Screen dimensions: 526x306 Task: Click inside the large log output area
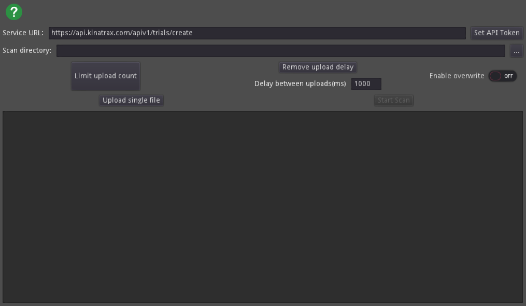click(x=262, y=206)
